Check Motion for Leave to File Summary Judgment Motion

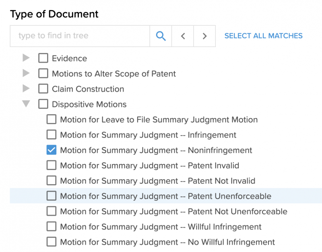[x=51, y=119]
